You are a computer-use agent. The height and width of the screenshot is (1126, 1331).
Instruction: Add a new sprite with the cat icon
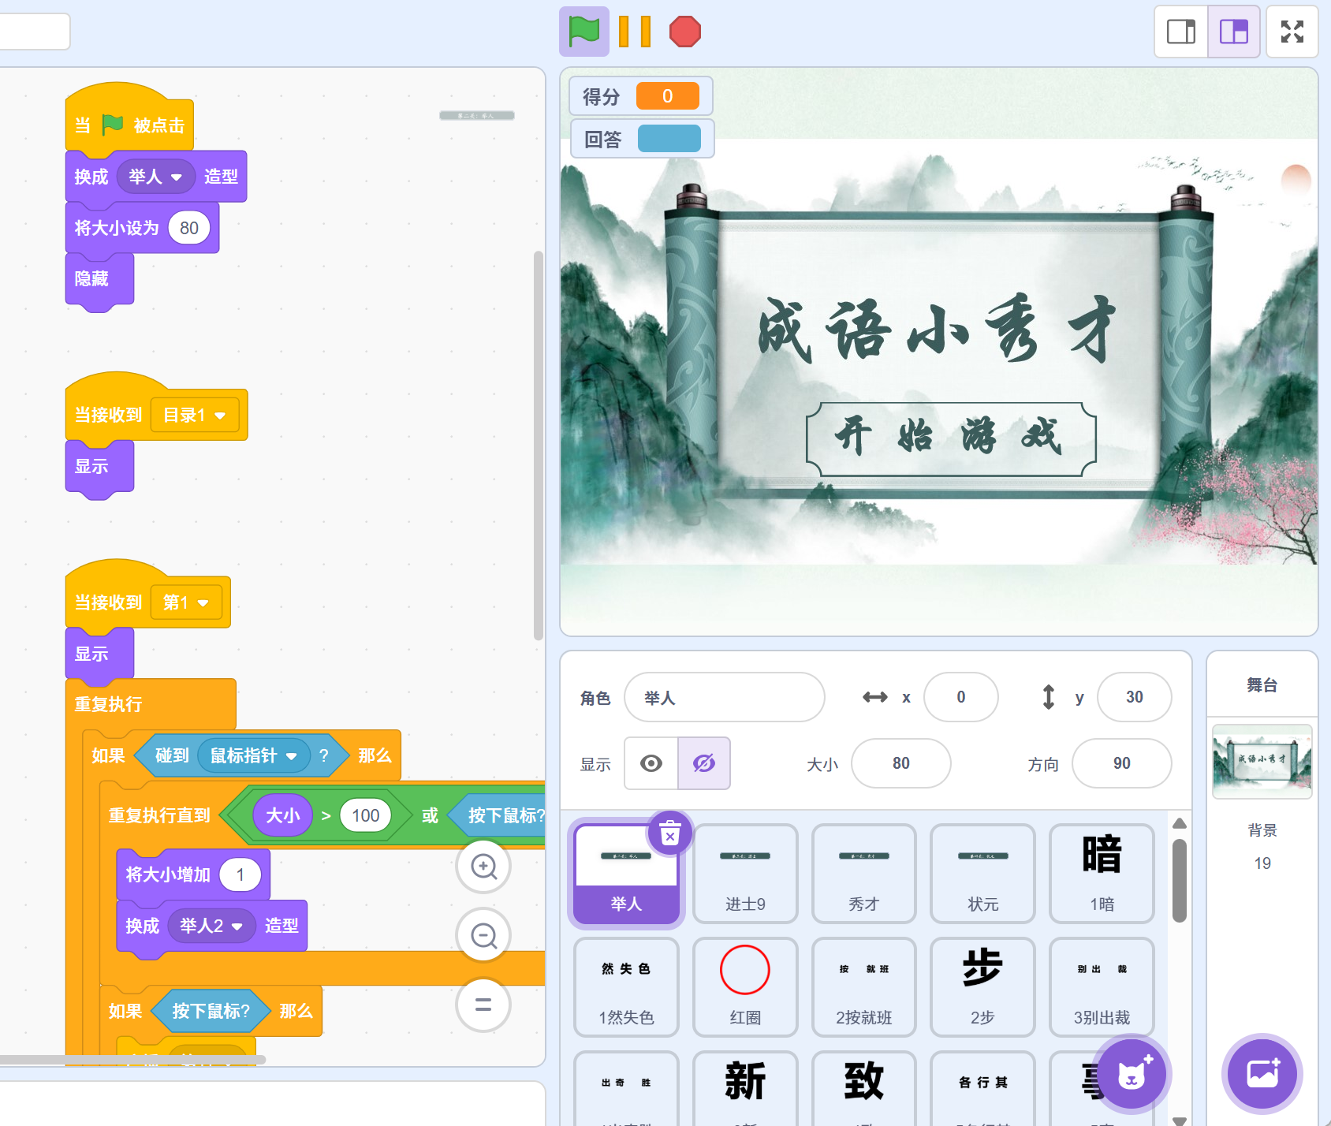1132,1074
